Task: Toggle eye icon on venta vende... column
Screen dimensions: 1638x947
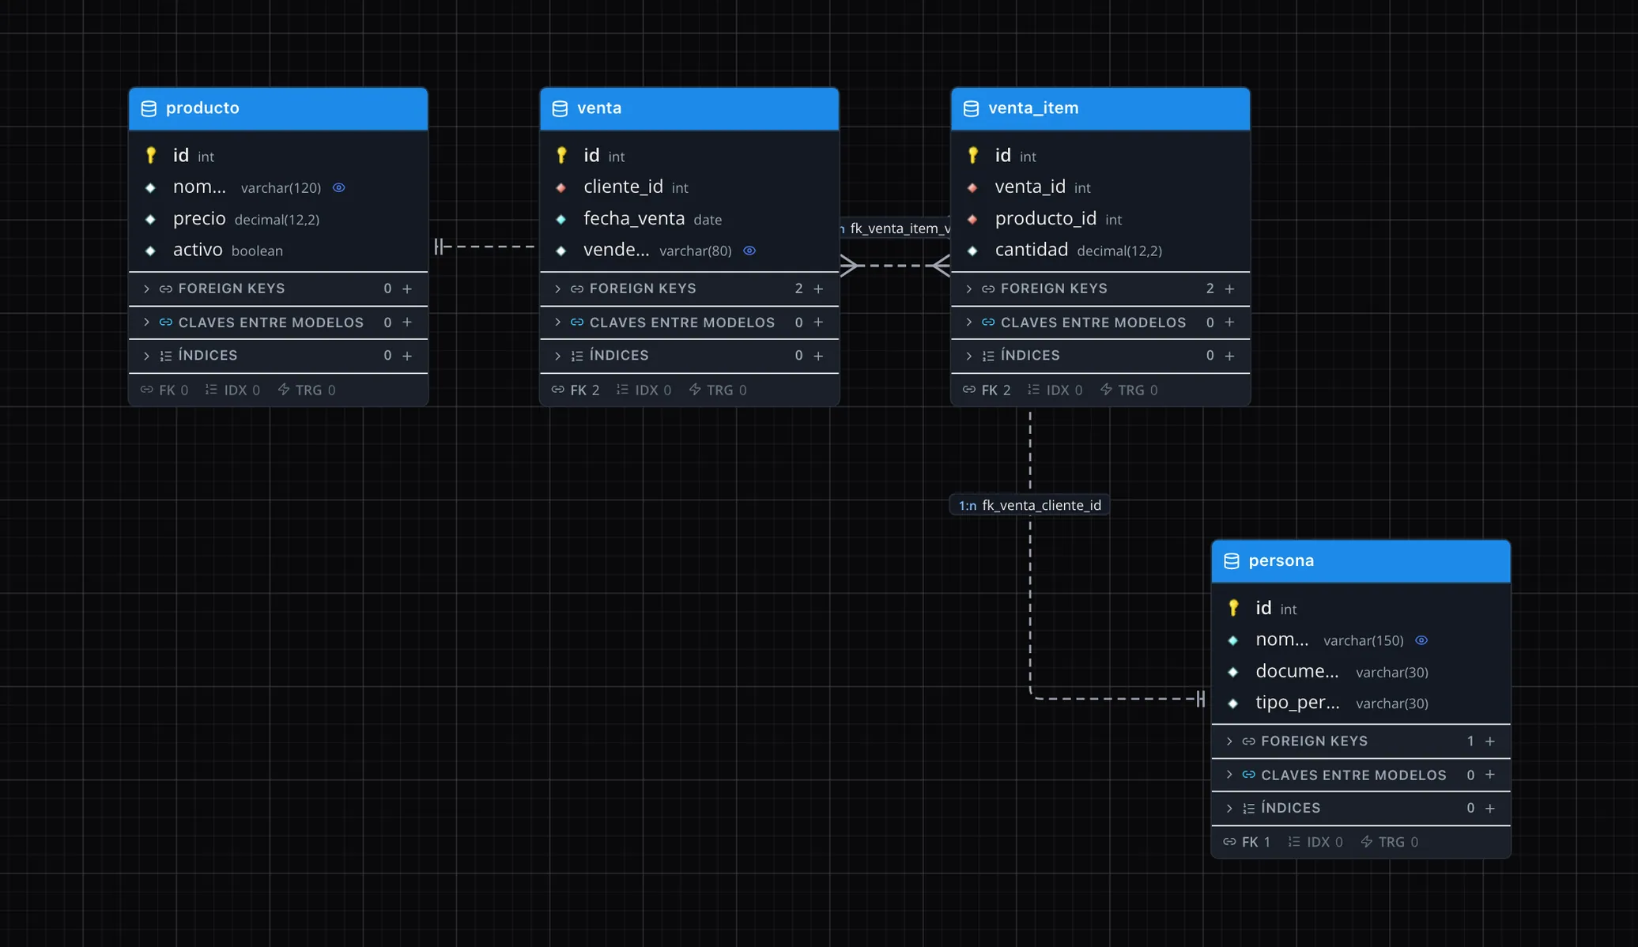Action: [x=749, y=251]
